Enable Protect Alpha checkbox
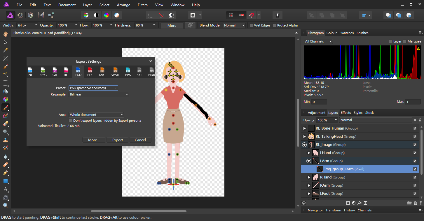This screenshot has width=424, height=221. click(x=274, y=25)
